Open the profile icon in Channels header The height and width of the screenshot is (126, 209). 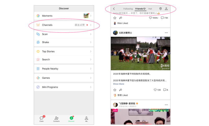point(166,9)
